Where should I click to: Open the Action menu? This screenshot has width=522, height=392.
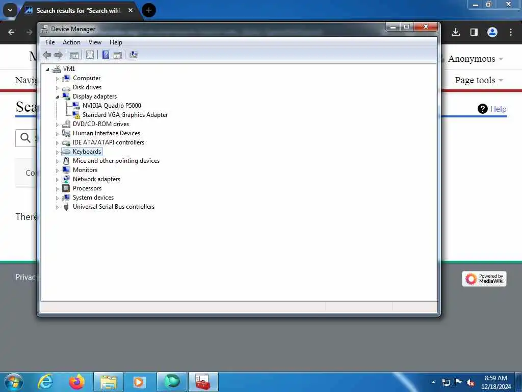click(71, 42)
